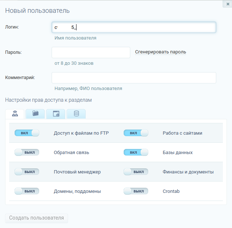This screenshot has width=232, height=228.
Task: Disable FTP file access toggle
Action: coord(27,133)
